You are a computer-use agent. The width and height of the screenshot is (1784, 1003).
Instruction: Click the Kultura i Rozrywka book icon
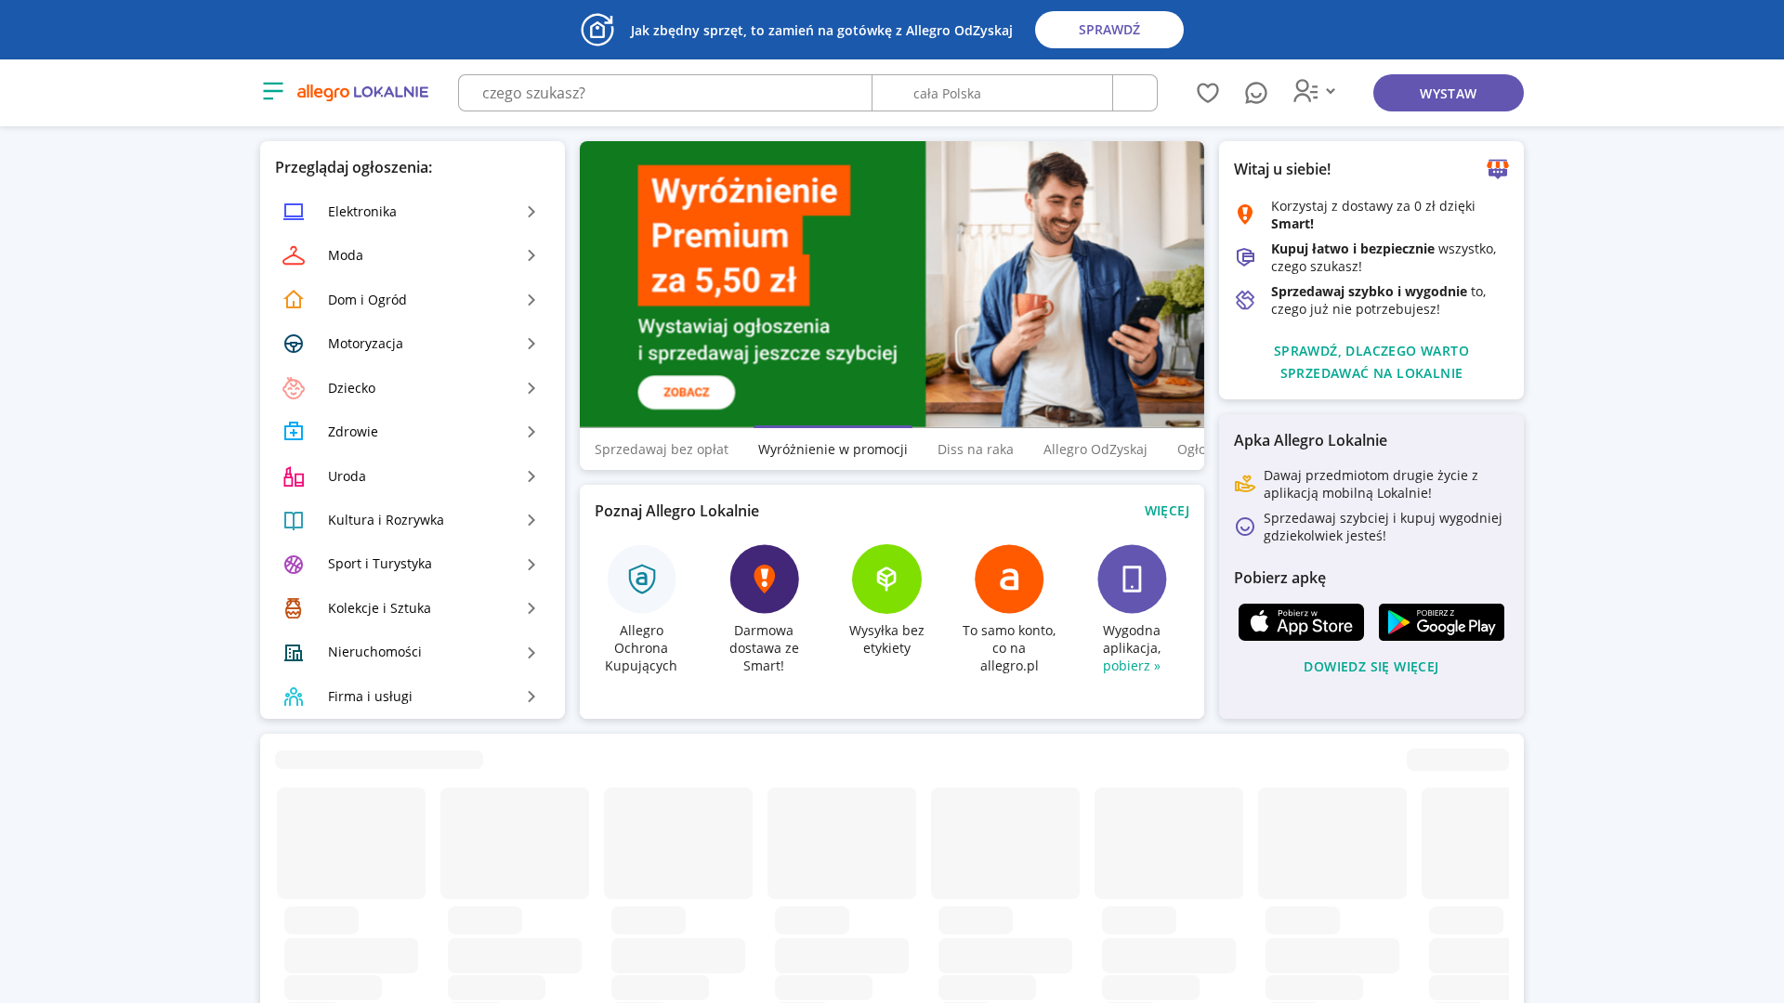294,520
